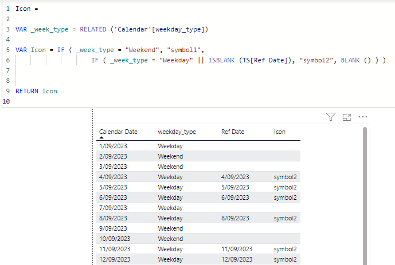The width and height of the screenshot is (395, 265).
Task: Click Weekday in the 7/09/2023 row
Action: [x=170, y=208]
